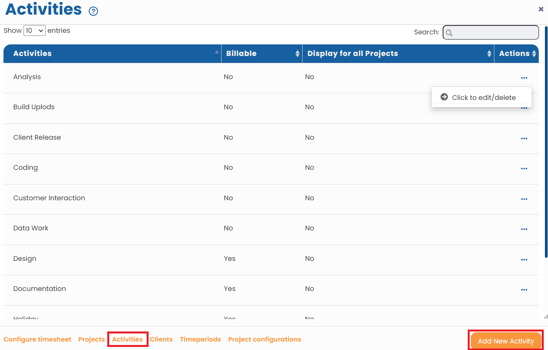Open the Configure timesheet link
Viewport: 548px width, 350px height.
pos(37,339)
